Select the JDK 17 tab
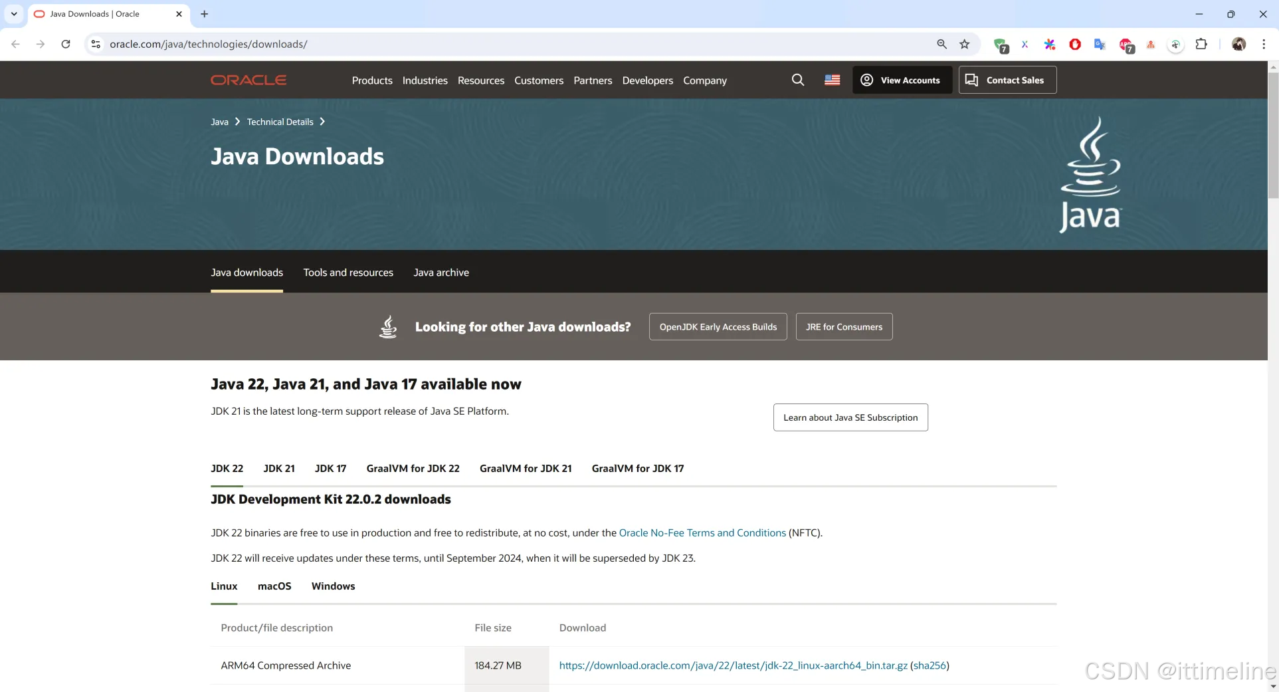Image resolution: width=1279 pixels, height=692 pixels. 330,469
